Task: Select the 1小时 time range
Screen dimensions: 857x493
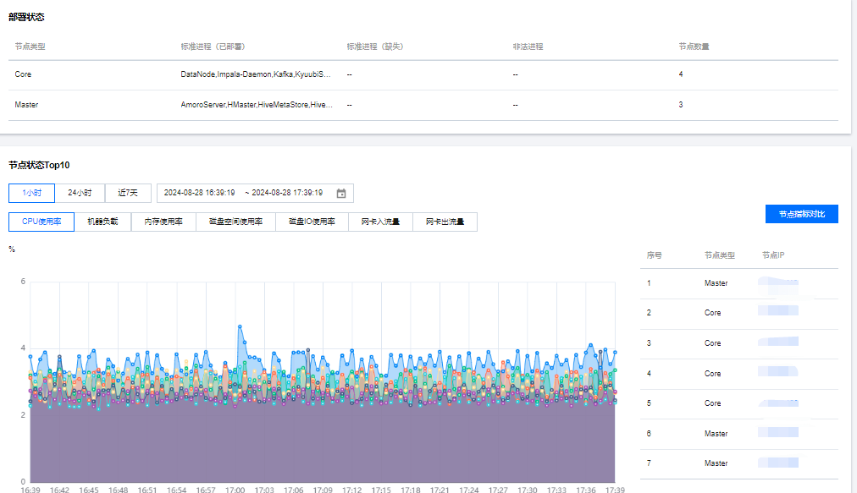Action: coord(32,193)
